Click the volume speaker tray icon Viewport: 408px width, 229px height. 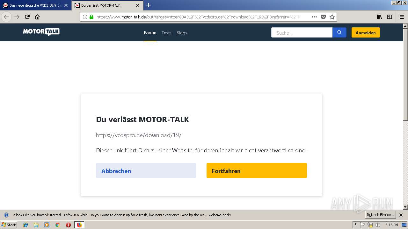[x=378, y=225]
